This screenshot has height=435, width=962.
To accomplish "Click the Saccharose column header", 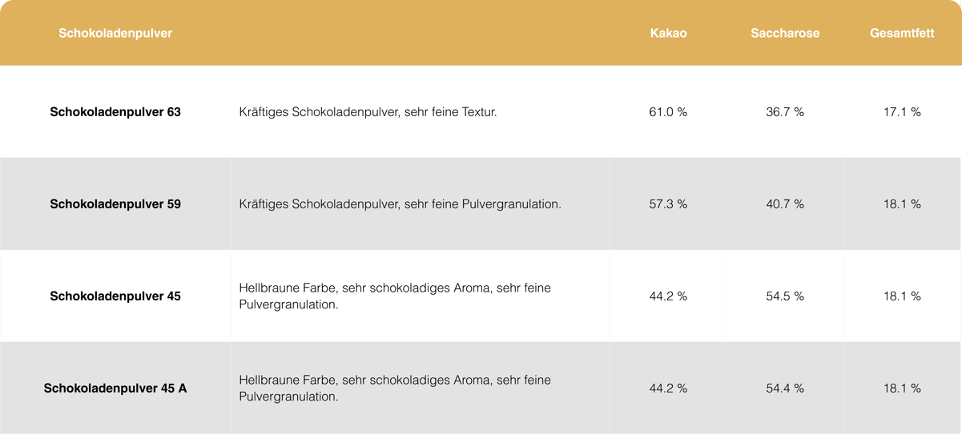I will click(x=785, y=33).
